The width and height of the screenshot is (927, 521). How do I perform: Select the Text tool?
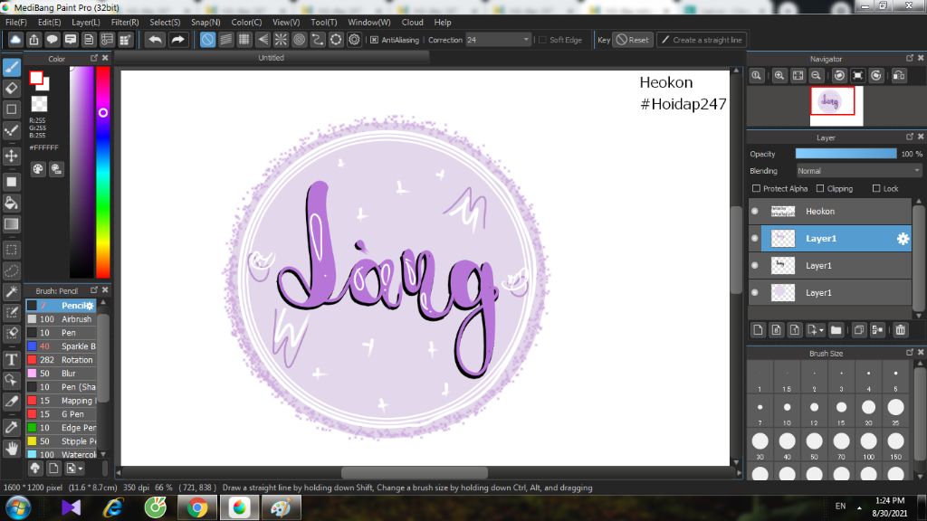pyautogui.click(x=12, y=359)
